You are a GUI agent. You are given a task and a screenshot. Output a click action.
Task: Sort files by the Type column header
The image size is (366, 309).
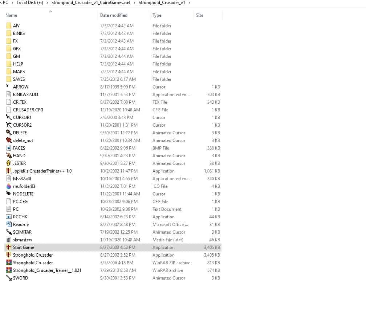tap(157, 15)
